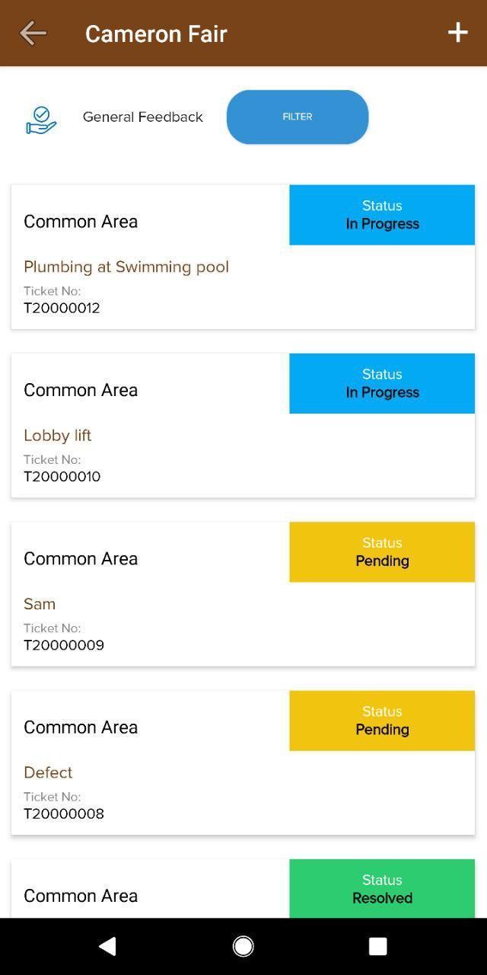The width and height of the screenshot is (487, 975).
Task: Tap In Progress status of ticket T20000012
Action: (382, 215)
